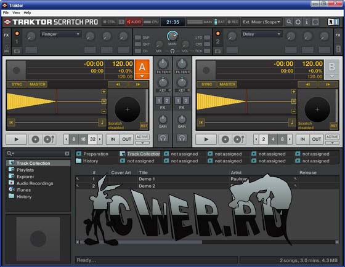Select loop size 32 on deck A
Screen dimensions: 345x267
(93, 139)
